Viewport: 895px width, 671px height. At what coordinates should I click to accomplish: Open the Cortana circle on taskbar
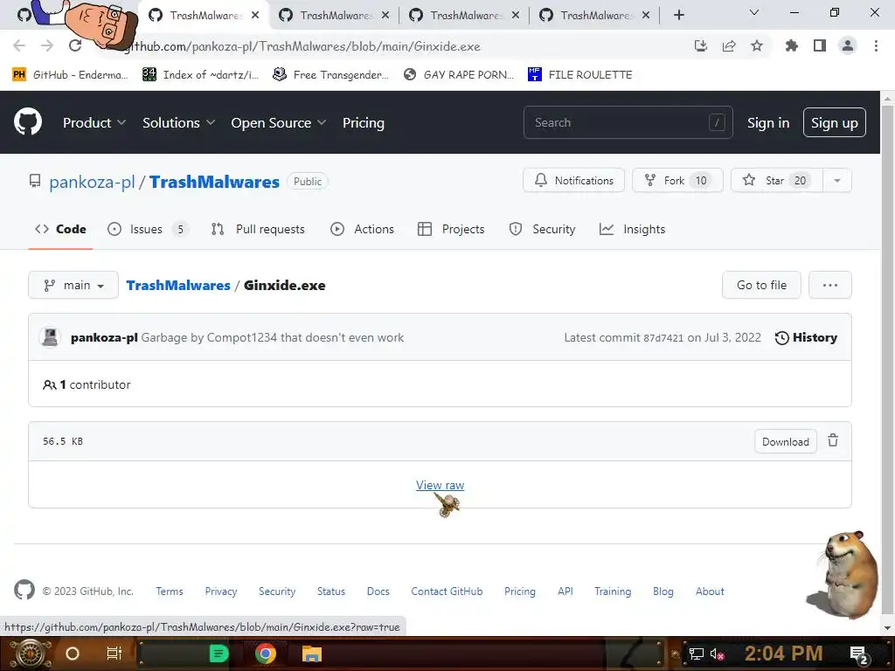[72, 654]
